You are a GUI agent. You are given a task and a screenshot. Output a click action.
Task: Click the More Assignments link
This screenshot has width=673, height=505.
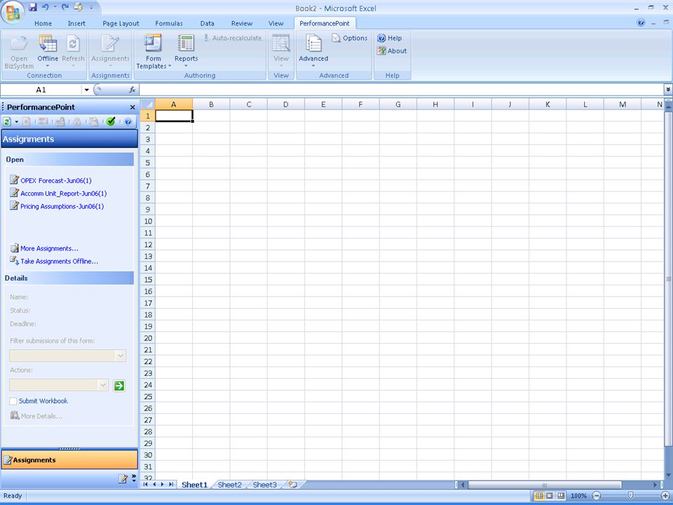(49, 248)
